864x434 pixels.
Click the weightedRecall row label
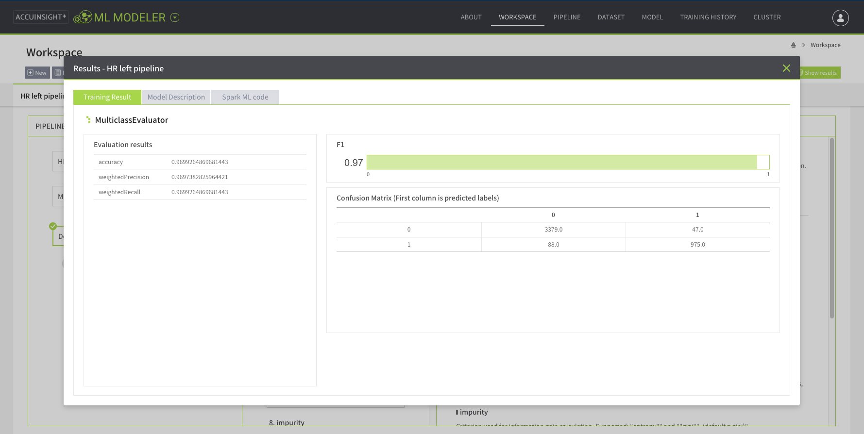119,192
